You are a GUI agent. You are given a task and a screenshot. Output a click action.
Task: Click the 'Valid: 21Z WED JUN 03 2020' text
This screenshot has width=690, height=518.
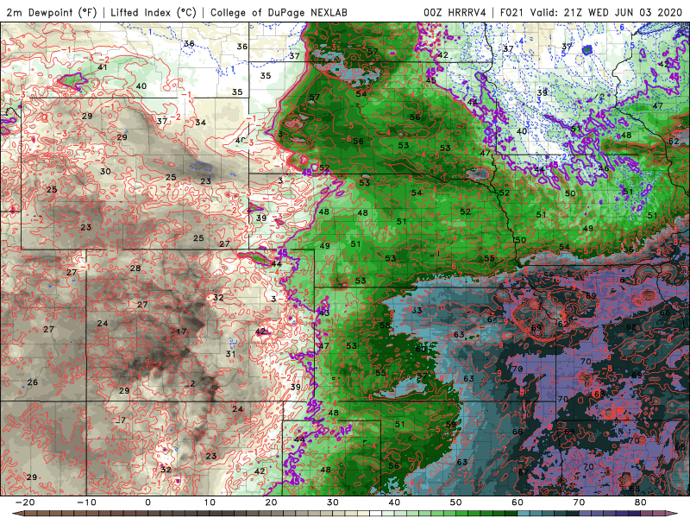tap(606, 13)
